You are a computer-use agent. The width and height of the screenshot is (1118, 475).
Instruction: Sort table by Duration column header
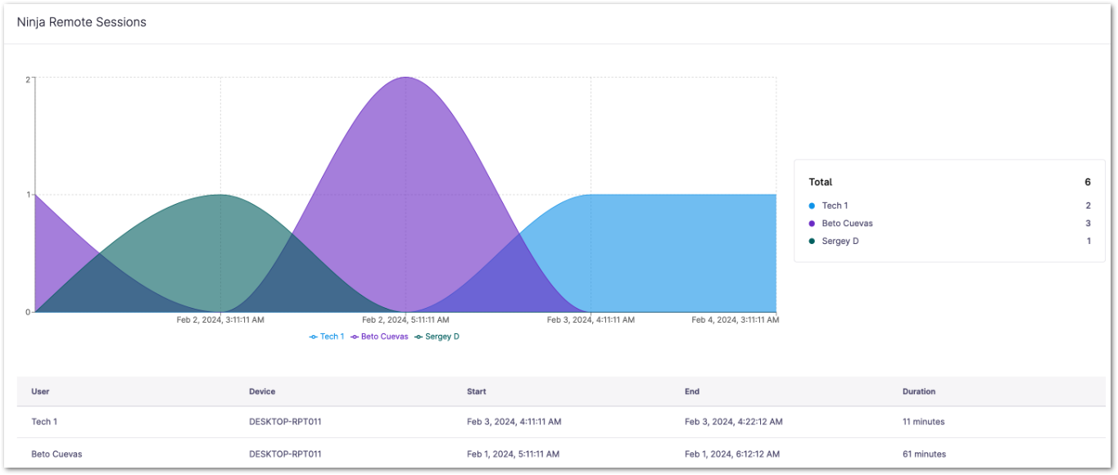pyautogui.click(x=919, y=391)
